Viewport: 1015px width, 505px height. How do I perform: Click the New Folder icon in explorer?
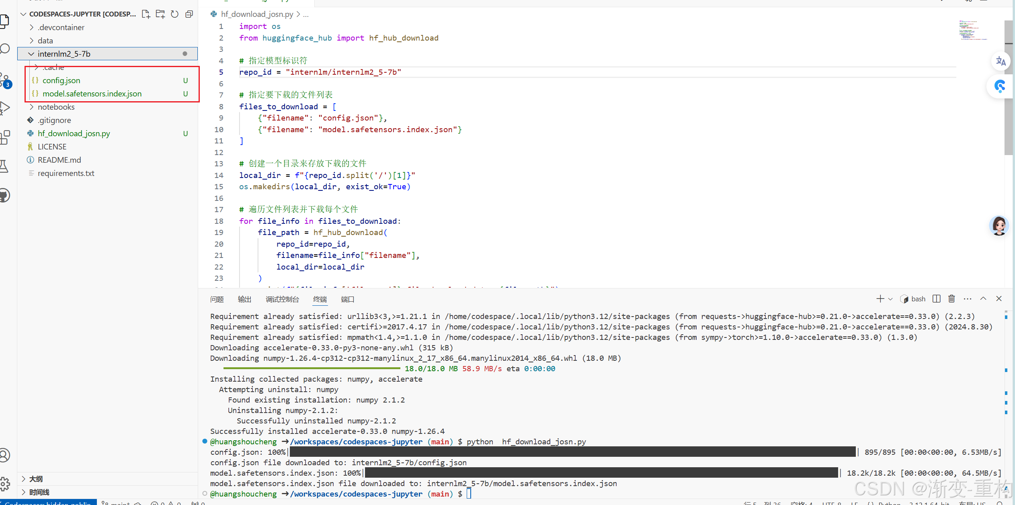[160, 14]
